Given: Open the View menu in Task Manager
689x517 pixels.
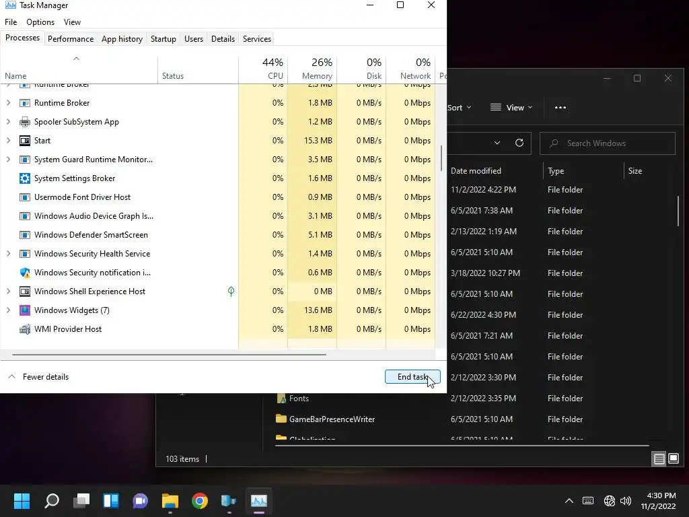Looking at the screenshot, I should (x=72, y=22).
